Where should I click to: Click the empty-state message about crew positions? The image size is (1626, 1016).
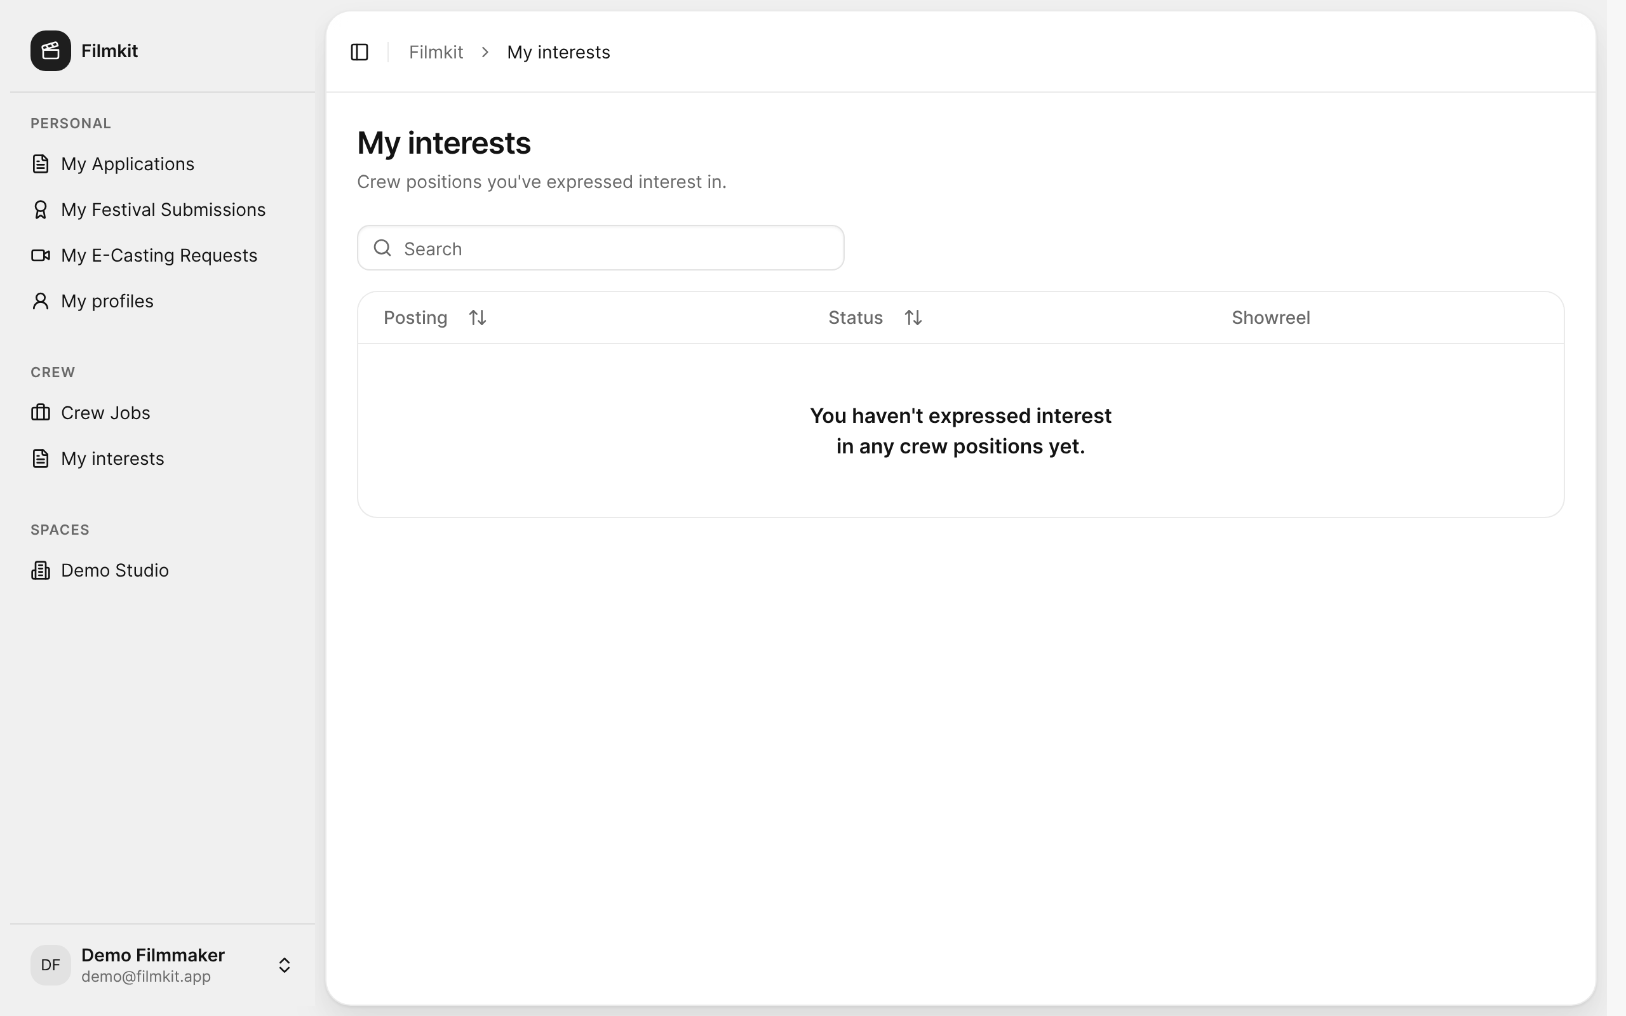coord(961,431)
